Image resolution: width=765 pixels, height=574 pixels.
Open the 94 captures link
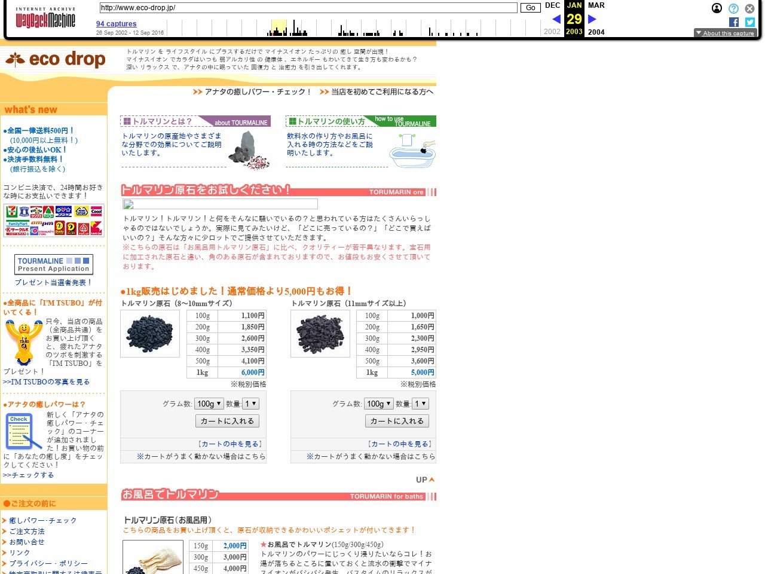(116, 24)
